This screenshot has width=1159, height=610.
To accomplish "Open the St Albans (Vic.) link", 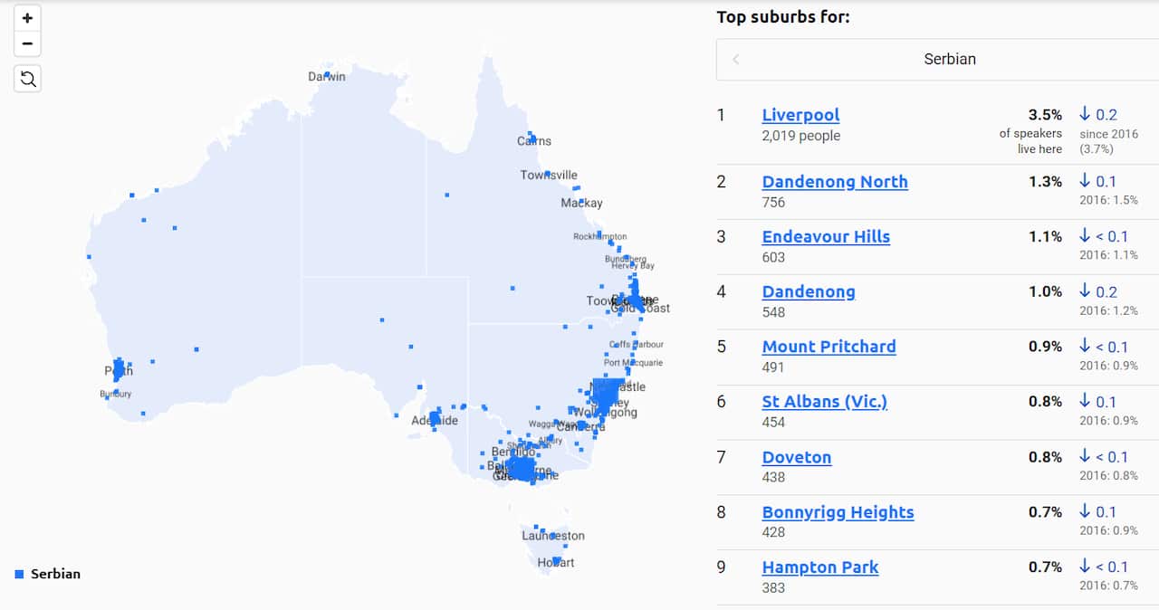I will coord(824,402).
